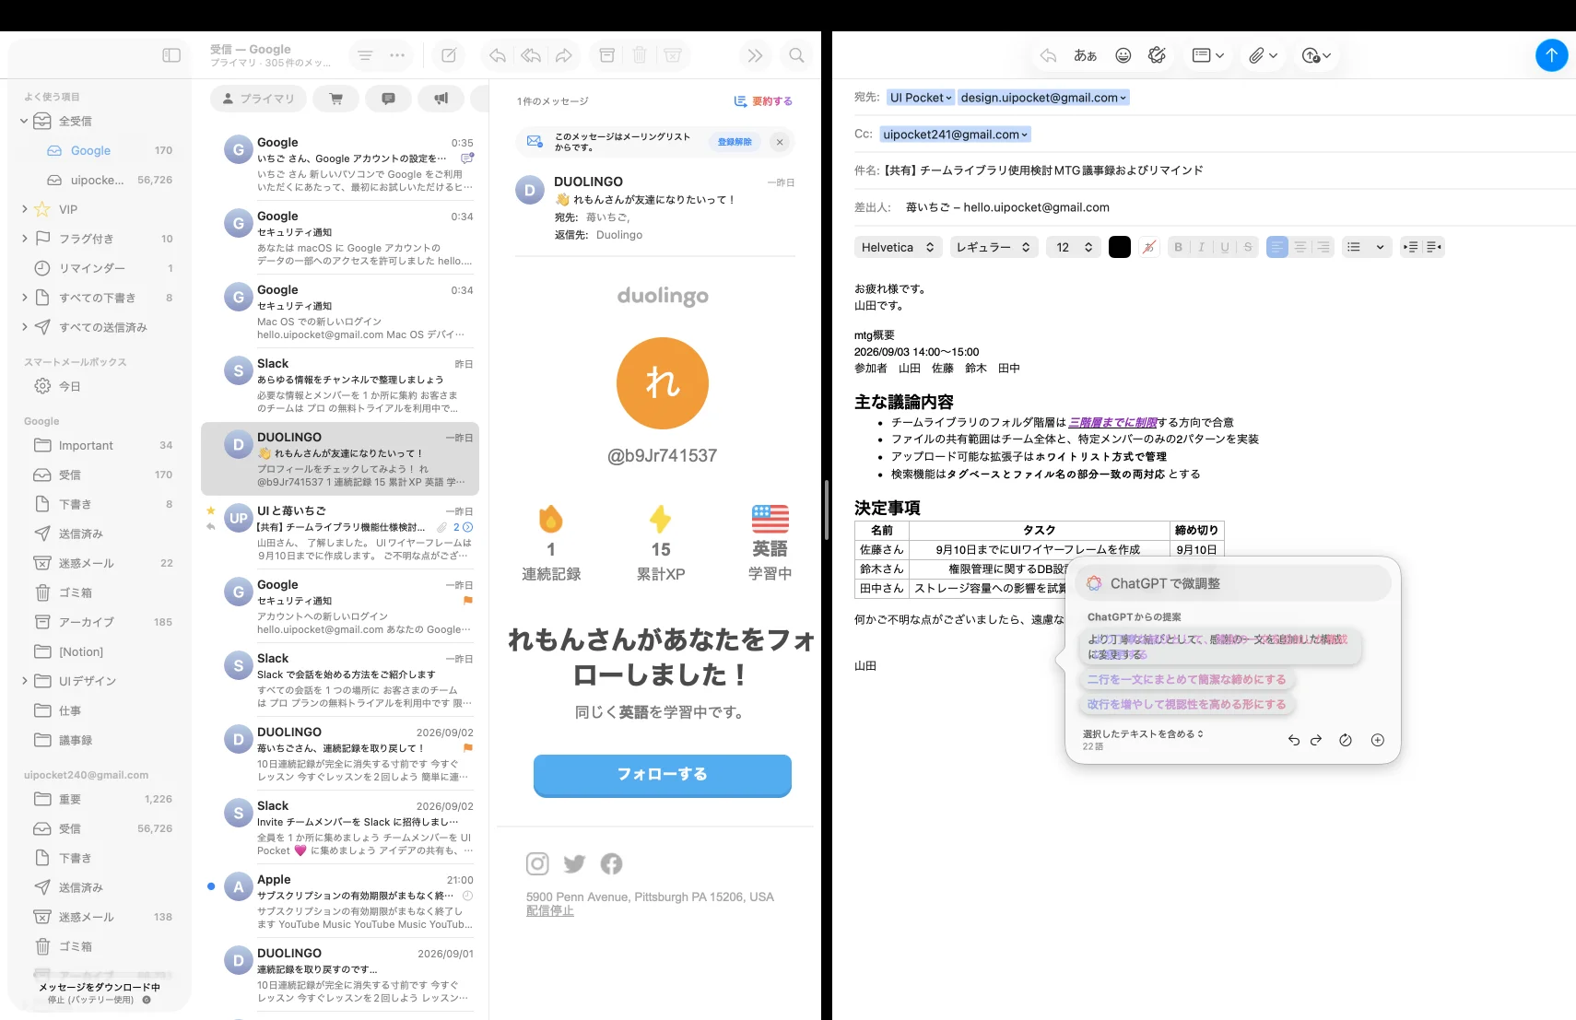Viewport: 1576px width, 1020px height.
Task: Open the message list filter icon
Action: coord(365,55)
